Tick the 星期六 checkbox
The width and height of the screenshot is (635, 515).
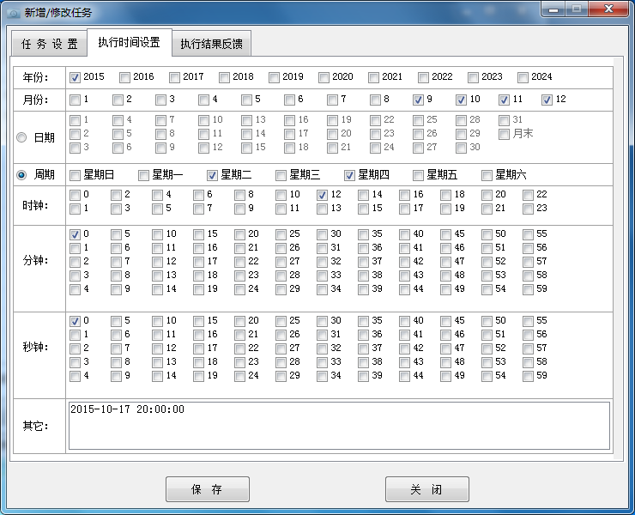pos(487,175)
